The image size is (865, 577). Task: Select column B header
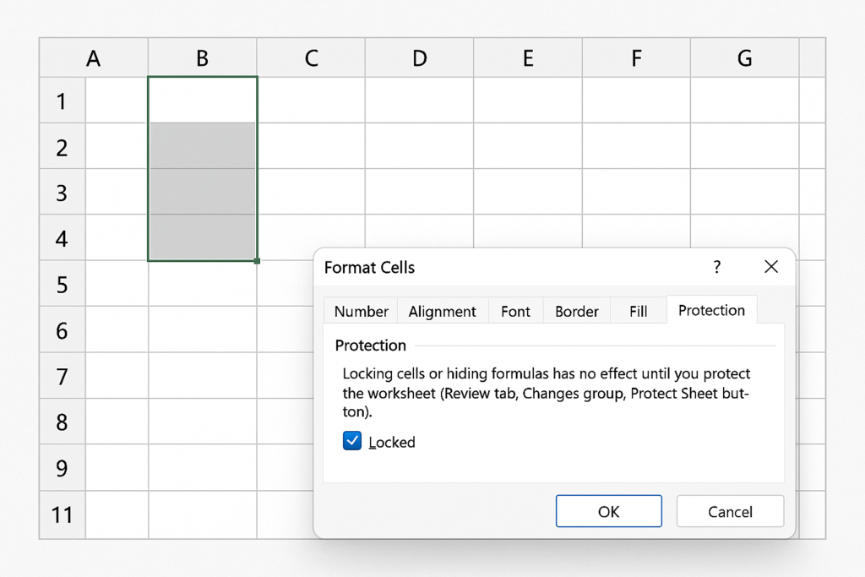(x=203, y=58)
